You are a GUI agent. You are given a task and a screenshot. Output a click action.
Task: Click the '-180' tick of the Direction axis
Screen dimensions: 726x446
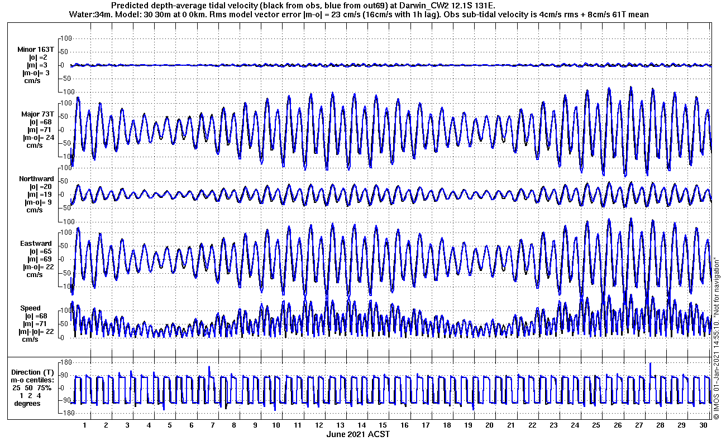(x=66, y=413)
